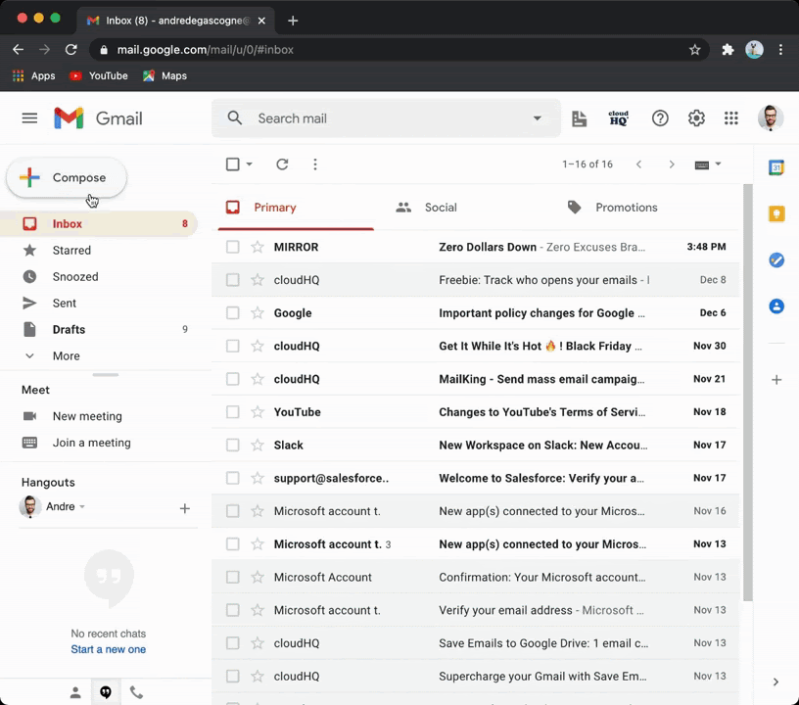Open YouTube bookmark in bookmarks bar
799x705 pixels.
pyautogui.click(x=99, y=76)
